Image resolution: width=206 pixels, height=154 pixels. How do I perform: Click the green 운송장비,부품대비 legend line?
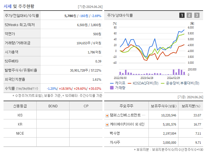(x=163, y=83)
